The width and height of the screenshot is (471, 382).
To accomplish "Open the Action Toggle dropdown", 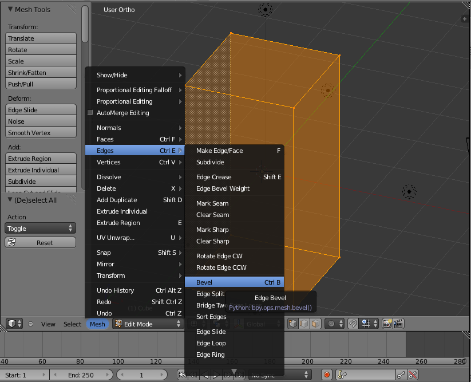I will (41, 229).
